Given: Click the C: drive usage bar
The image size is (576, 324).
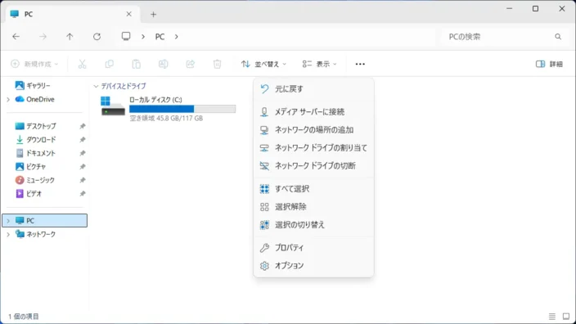Looking at the screenshot, I should point(182,109).
